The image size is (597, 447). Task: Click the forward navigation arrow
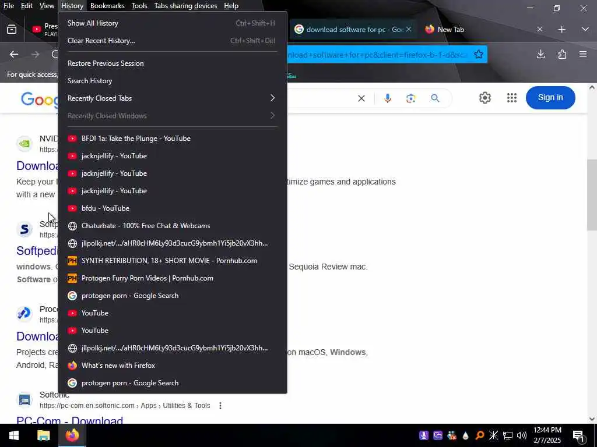(x=35, y=54)
